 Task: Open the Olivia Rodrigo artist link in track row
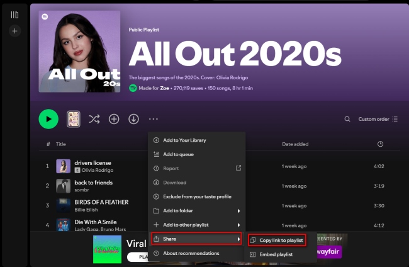click(98, 170)
